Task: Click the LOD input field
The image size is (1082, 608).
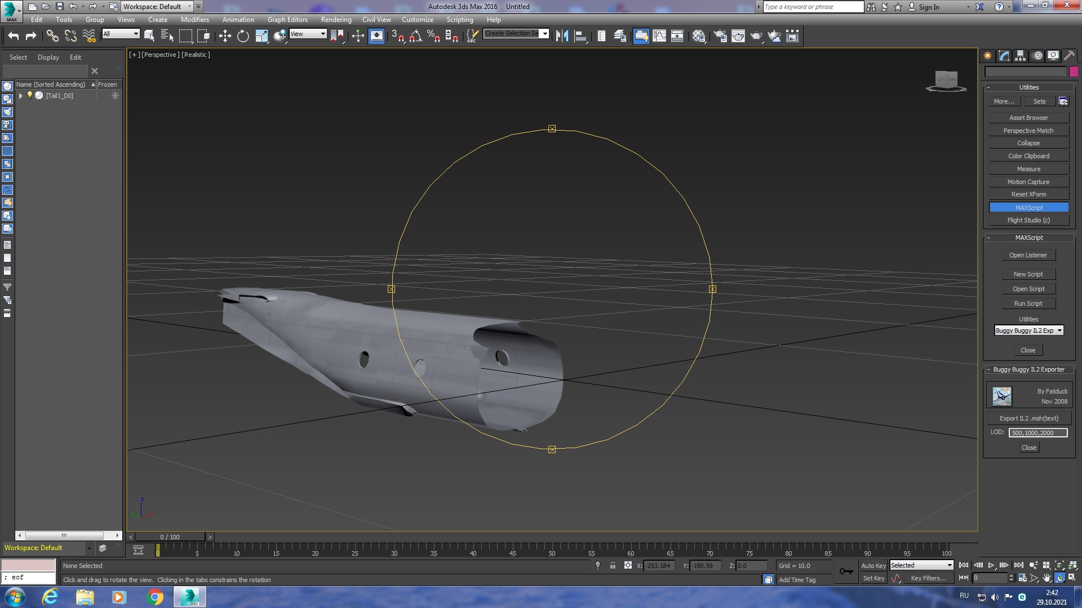Action: click(x=1037, y=433)
